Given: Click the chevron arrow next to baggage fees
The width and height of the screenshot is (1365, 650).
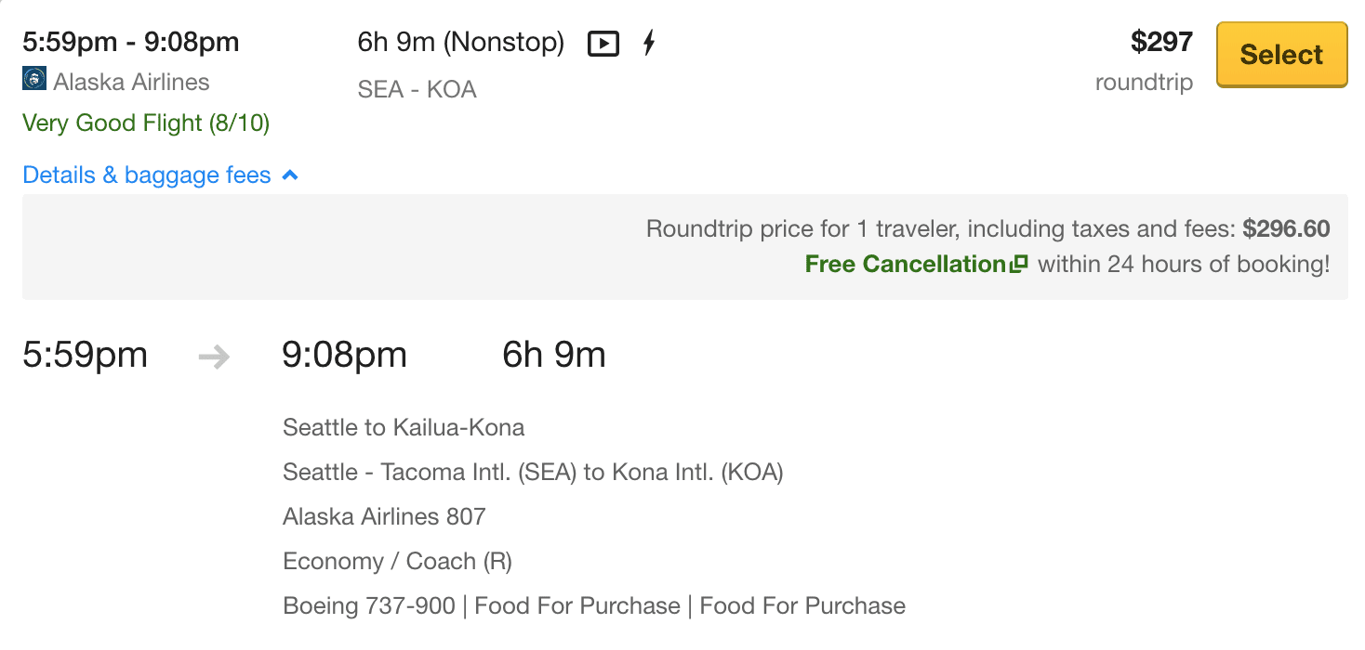Looking at the screenshot, I should [x=290, y=175].
